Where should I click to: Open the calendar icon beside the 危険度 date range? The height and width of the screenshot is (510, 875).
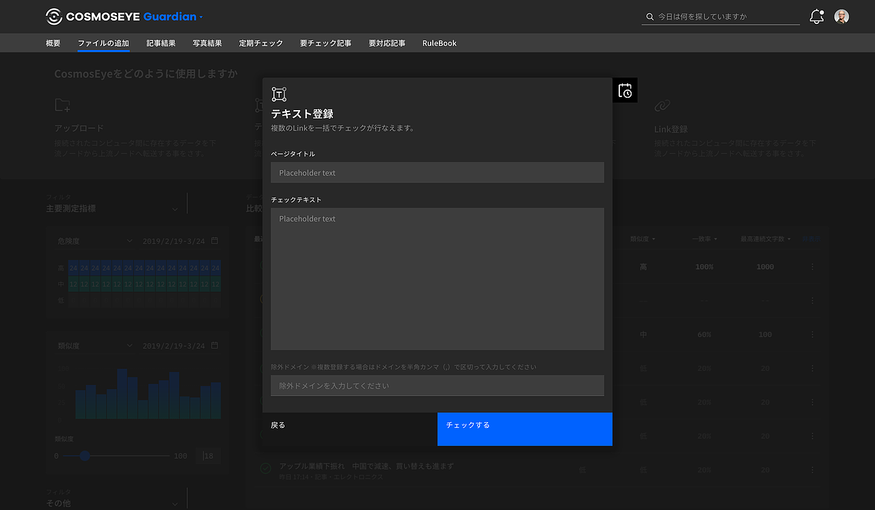pyautogui.click(x=214, y=240)
